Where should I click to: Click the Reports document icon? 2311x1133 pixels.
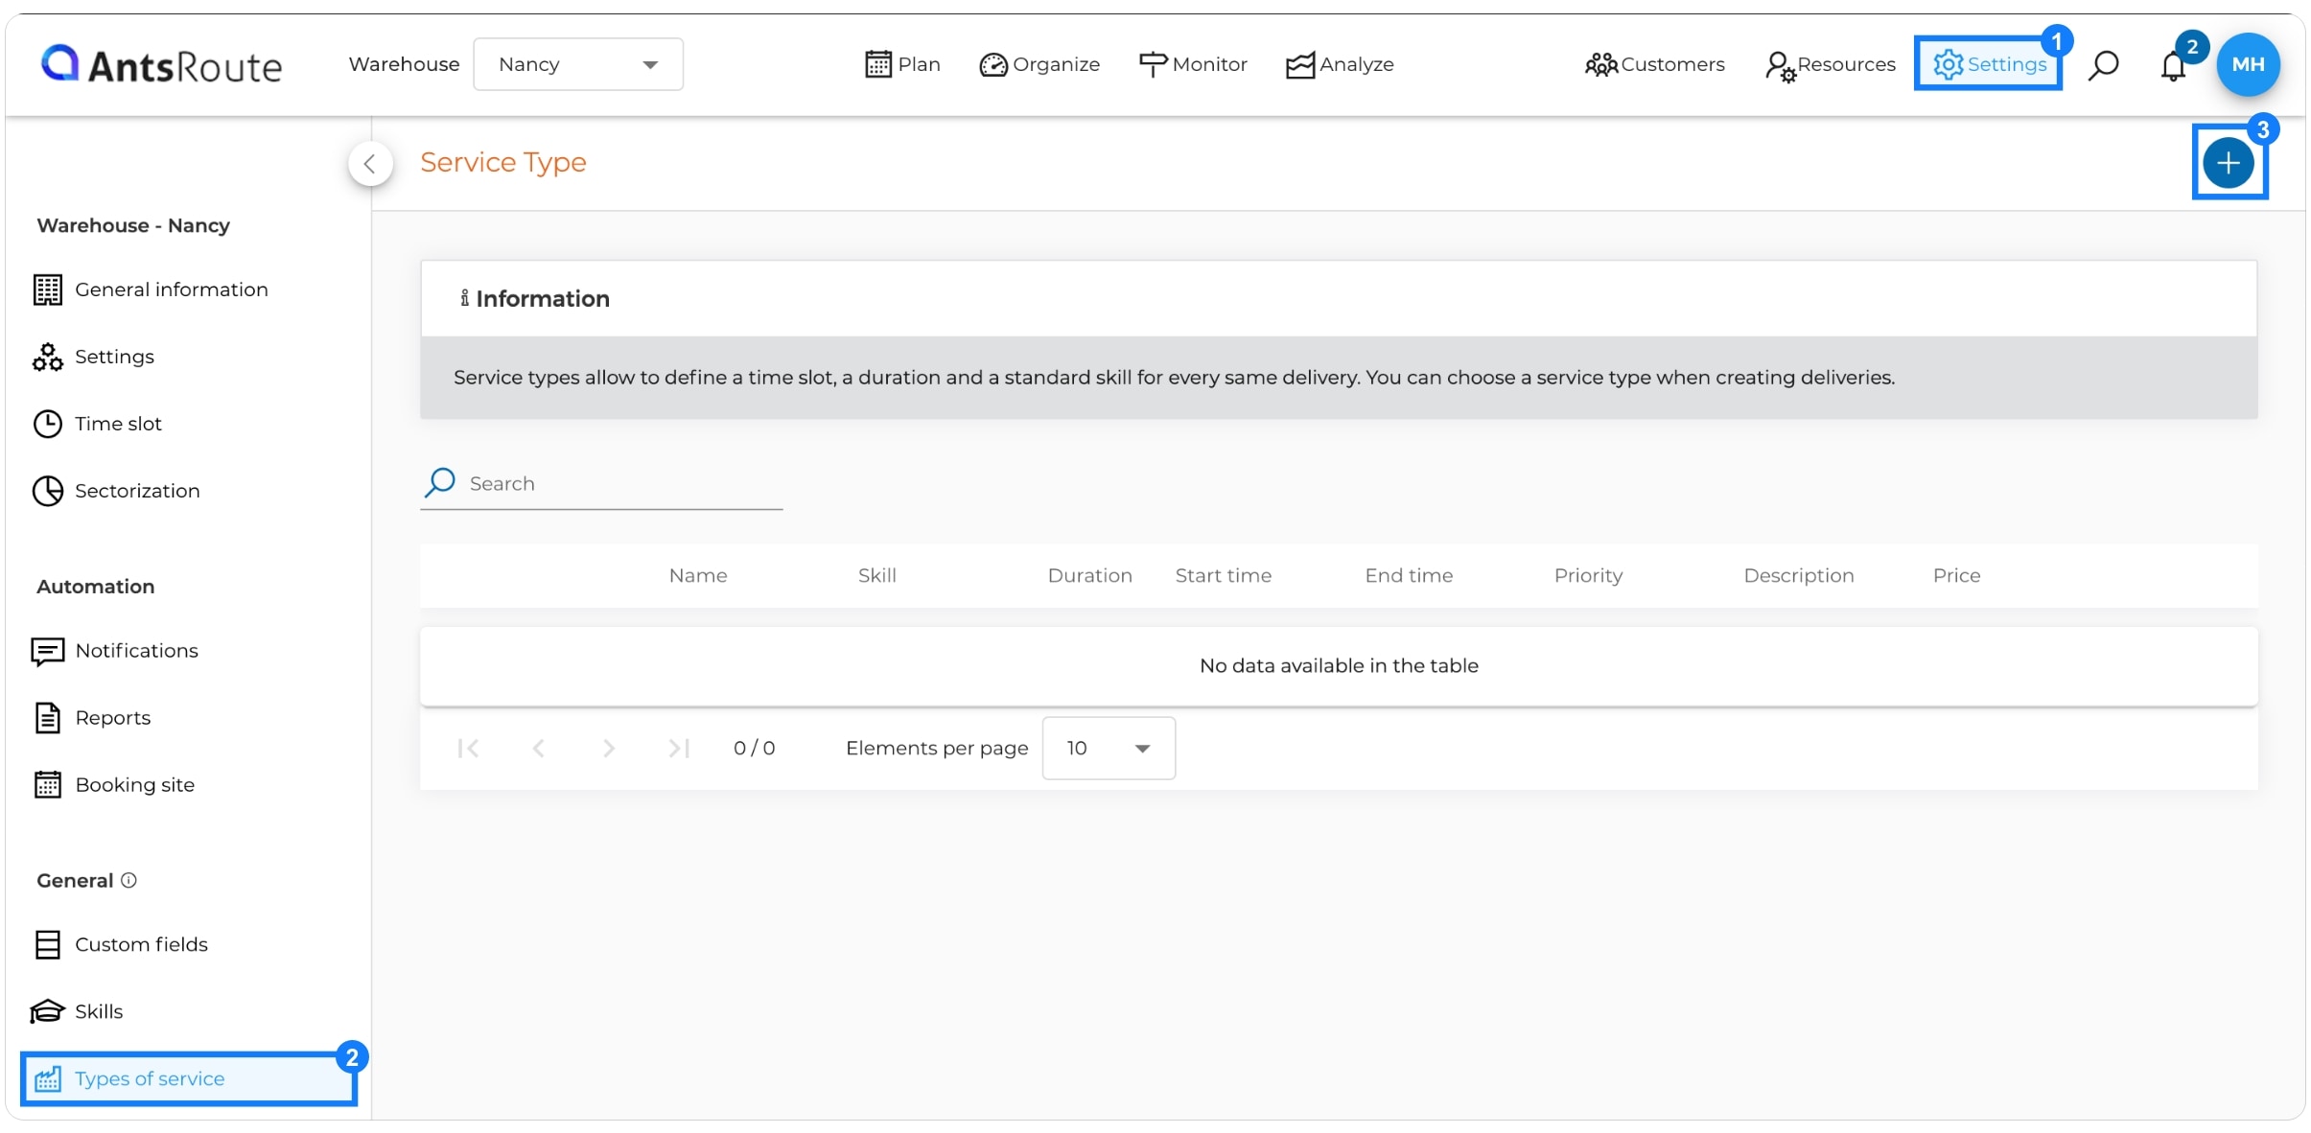48,718
